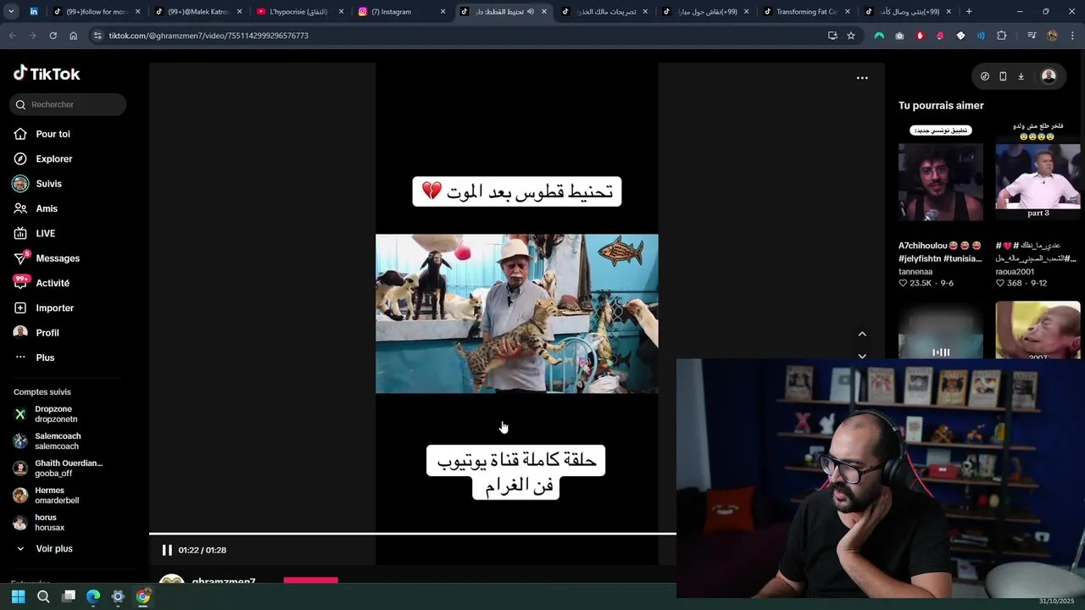Click the Importer upload item
This screenshot has width=1085, height=610.
54,308
